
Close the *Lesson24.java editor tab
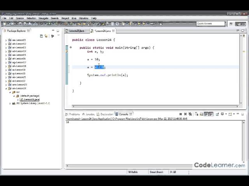[x=113, y=31]
